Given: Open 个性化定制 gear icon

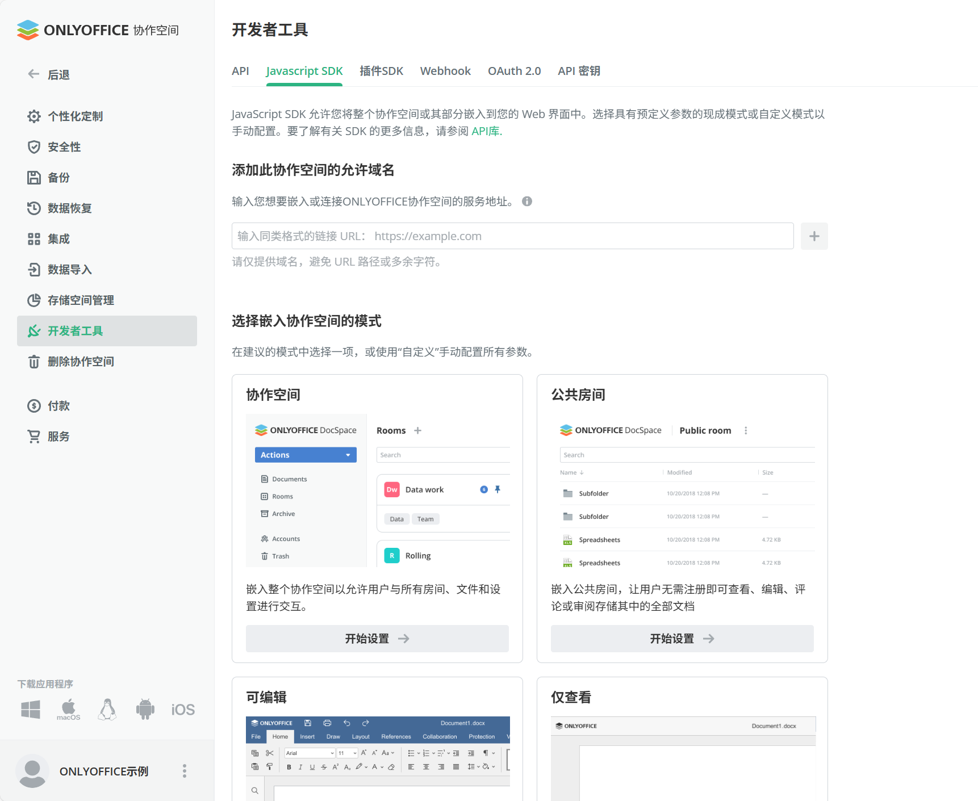Looking at the screenshot, I should [x=34, y=116].
